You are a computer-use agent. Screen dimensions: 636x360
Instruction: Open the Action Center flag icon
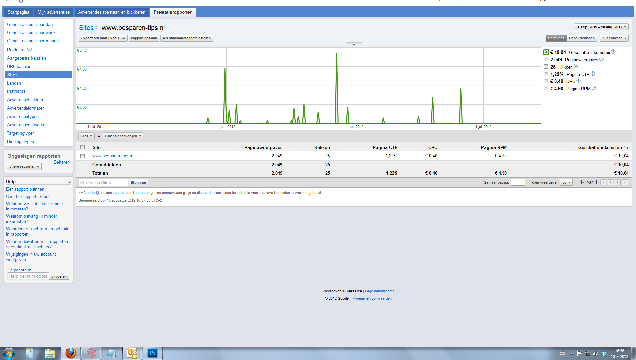point(579,354)
